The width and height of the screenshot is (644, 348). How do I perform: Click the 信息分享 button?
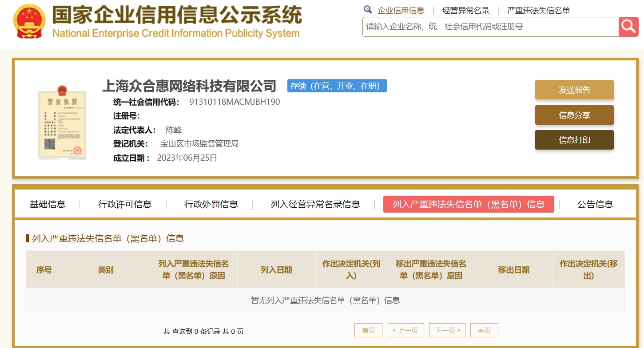click(574, 115)
